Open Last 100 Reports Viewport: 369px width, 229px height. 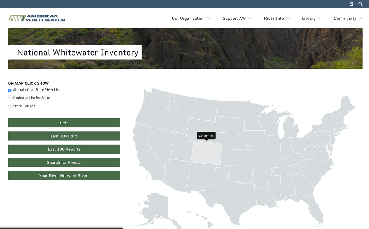click(x=64, y=149)
